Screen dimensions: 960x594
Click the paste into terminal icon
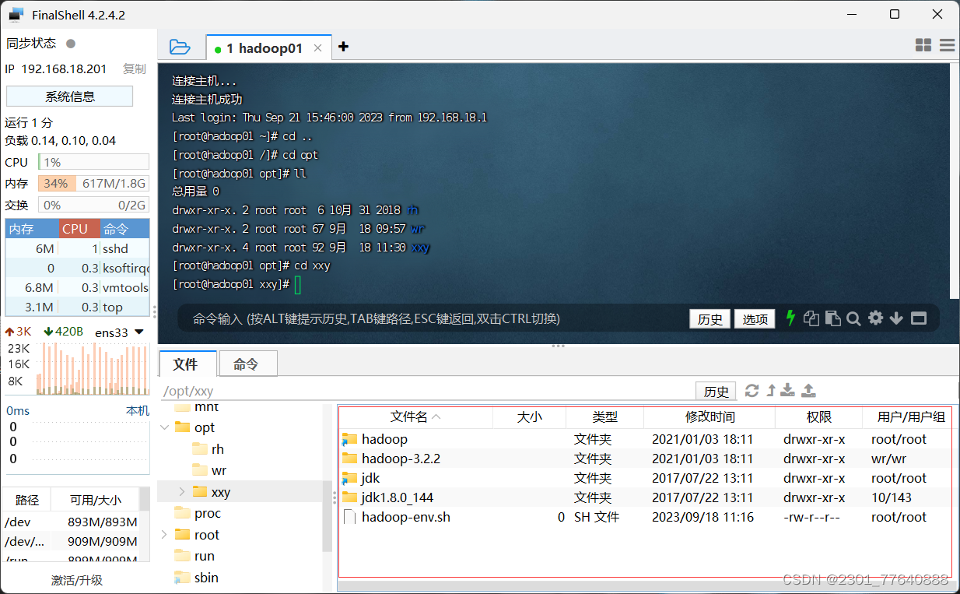[x=832, y=318]
